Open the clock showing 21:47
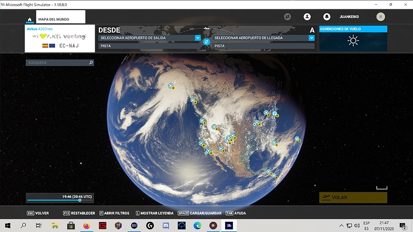Screen dimensions: 413x232 (x=384, y=225)
